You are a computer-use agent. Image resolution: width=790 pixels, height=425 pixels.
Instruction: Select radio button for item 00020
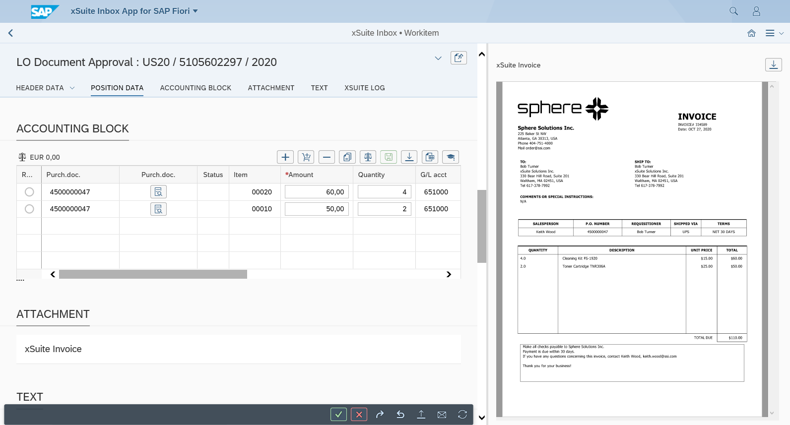(x=29, y=192)
